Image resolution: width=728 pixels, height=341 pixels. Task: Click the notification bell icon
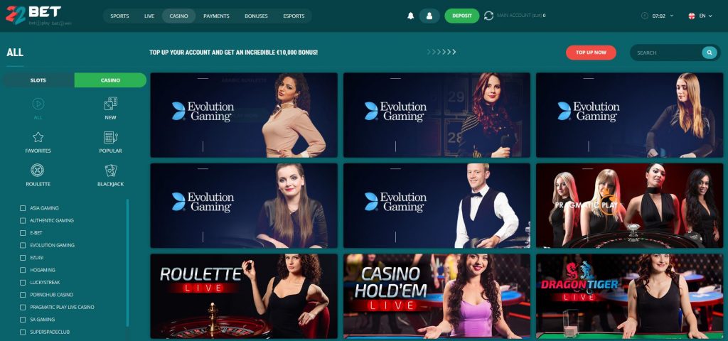pyautogui.click(x=410, y=16)
